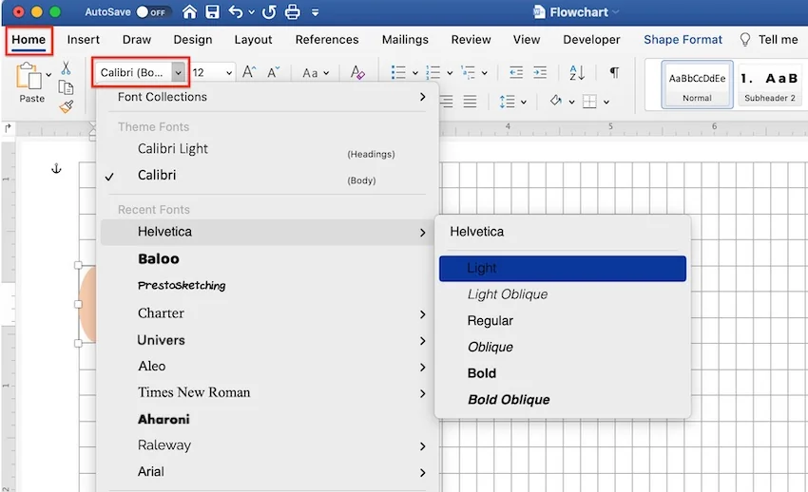Select Helvetica Bold style
Viewport: 808px width, 492px height.
point(562,373)
